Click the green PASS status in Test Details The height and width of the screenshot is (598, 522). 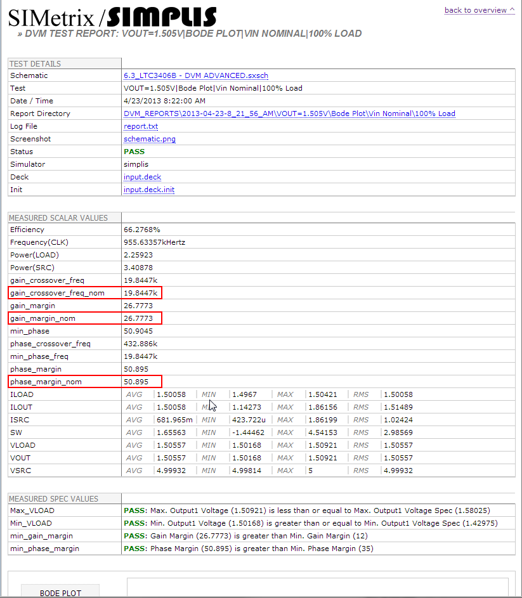(134, 152)
